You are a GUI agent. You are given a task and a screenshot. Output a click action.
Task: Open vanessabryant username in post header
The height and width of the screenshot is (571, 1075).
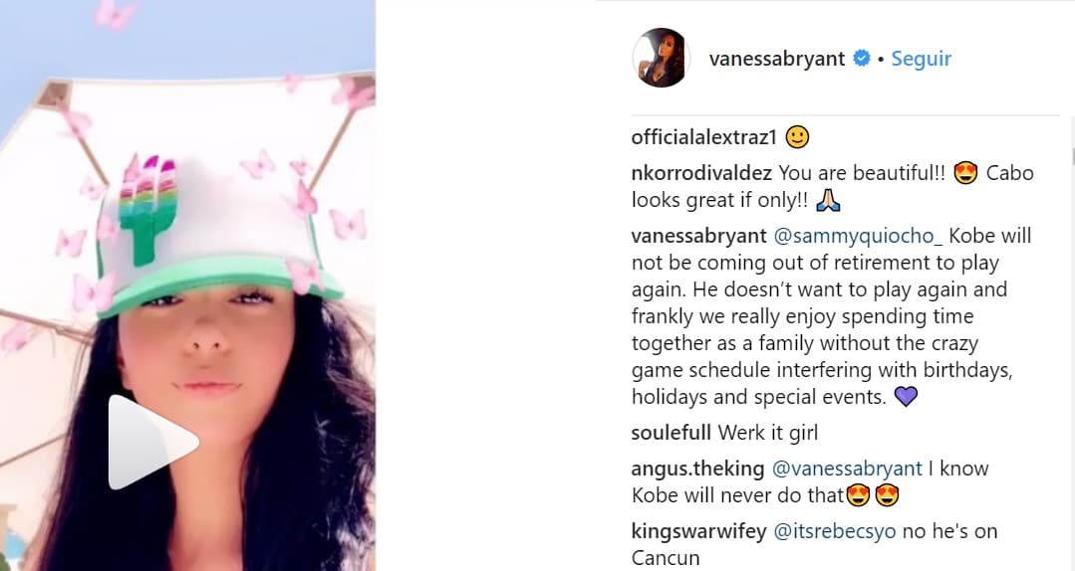click(776, 59)
